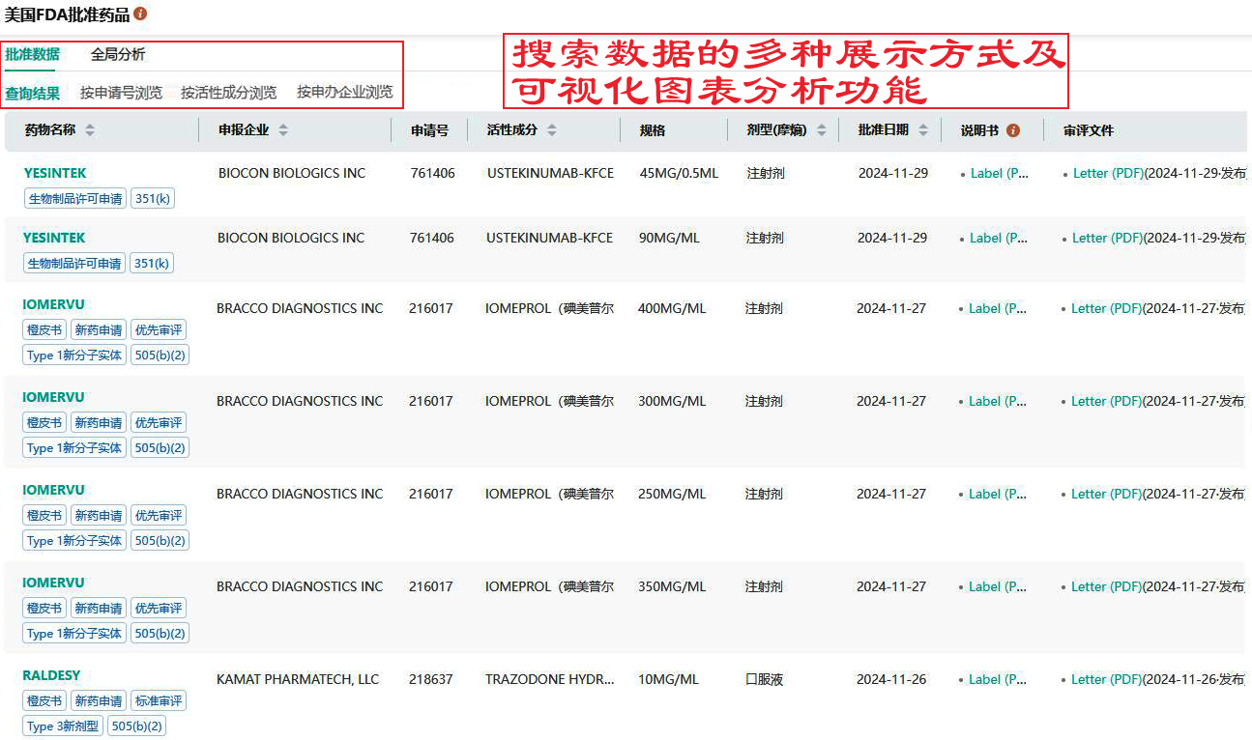This screenshot has width=1252, height=740.
Task: Open Letter (PDF) in the 300MG/ML row
Action: (1107, 401)
